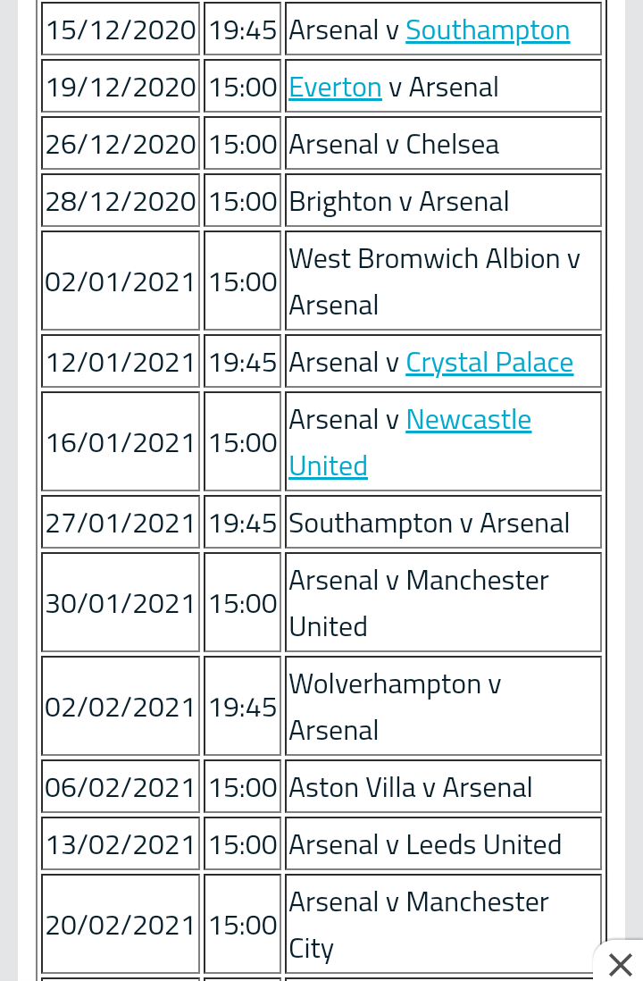This screenshot has width=643, height=981.
Task: Click the 02/01/2021 date cell
Action: pyautogui.click(x=121, y=281)
